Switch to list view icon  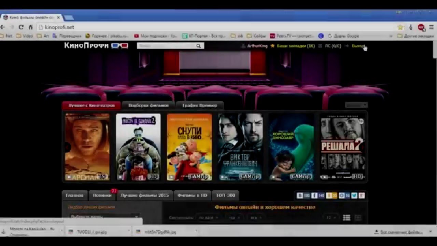tap(347, 218)
